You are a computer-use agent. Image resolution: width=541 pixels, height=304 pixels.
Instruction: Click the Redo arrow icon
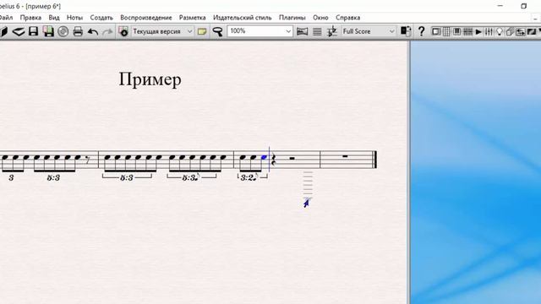tap(107, 32)
